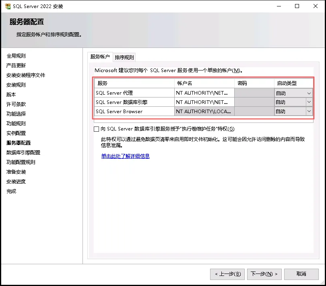
Task: Click the password field for SQL Server 代理
Action: coord(254,93)
